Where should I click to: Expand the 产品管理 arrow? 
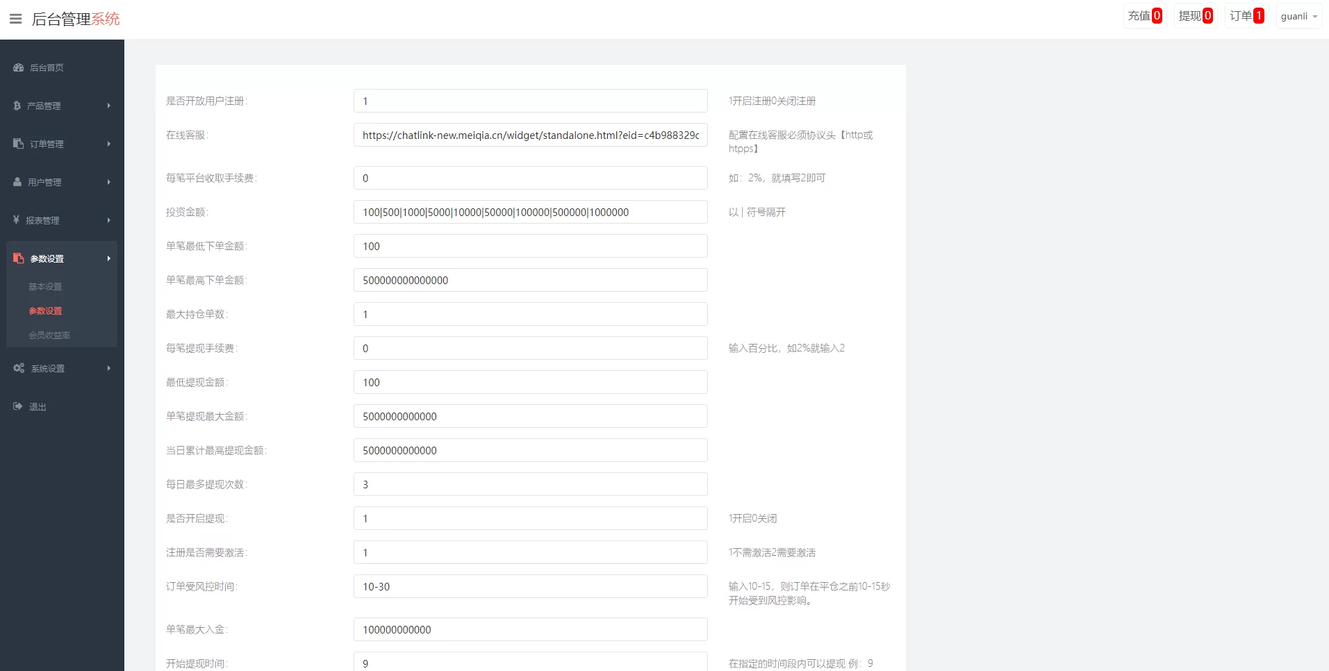click(x=109, y=106)
